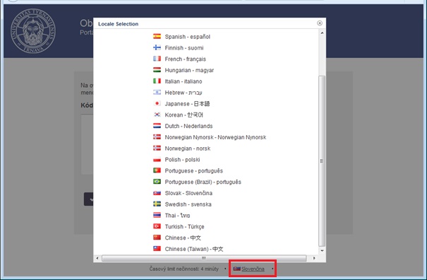427x280 pixels.
Task: Click the vertical scrollbar down arrow
Action: [x=322, y=250]
